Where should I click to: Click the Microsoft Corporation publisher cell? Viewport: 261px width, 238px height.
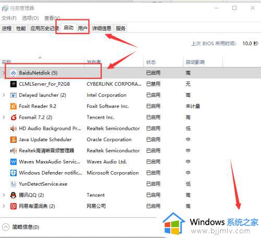click(x=113, y=173)
